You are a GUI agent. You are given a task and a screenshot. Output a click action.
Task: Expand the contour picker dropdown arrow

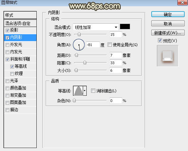pos(85,91)
